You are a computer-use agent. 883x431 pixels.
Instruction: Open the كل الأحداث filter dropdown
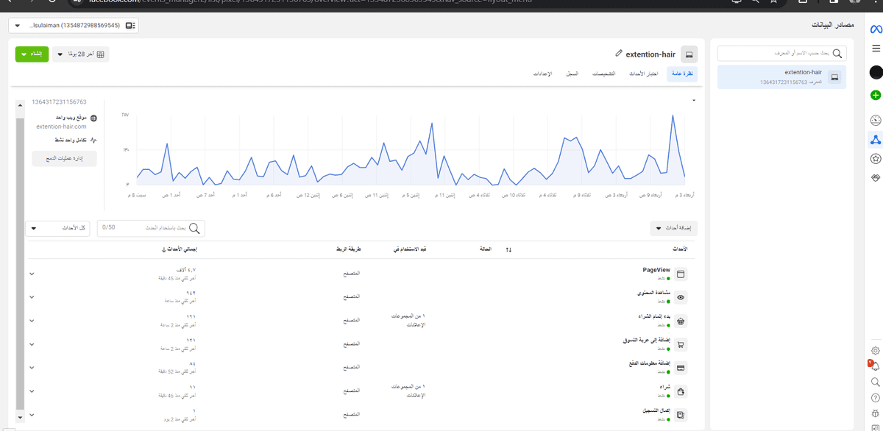(57, 228)
